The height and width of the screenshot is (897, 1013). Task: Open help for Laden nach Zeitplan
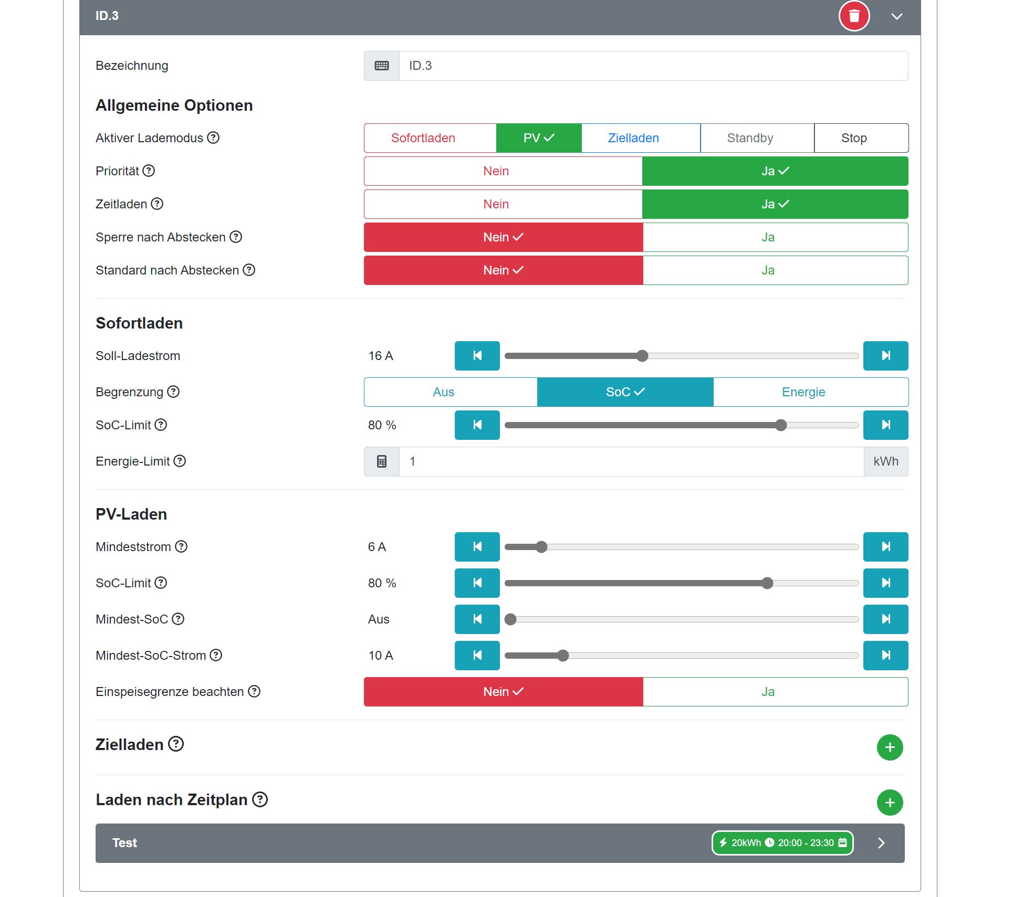tap(260, 799)
